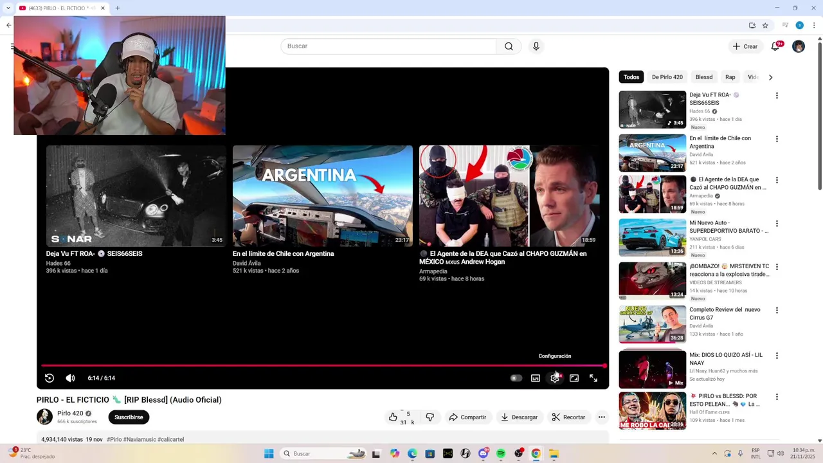Select the Rap filter chip
This screenshot has width=823, height=463.
pos(730,77)
